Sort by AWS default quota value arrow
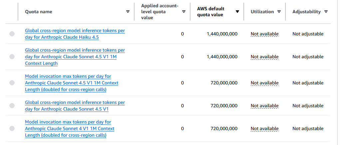 pos(237,12)
